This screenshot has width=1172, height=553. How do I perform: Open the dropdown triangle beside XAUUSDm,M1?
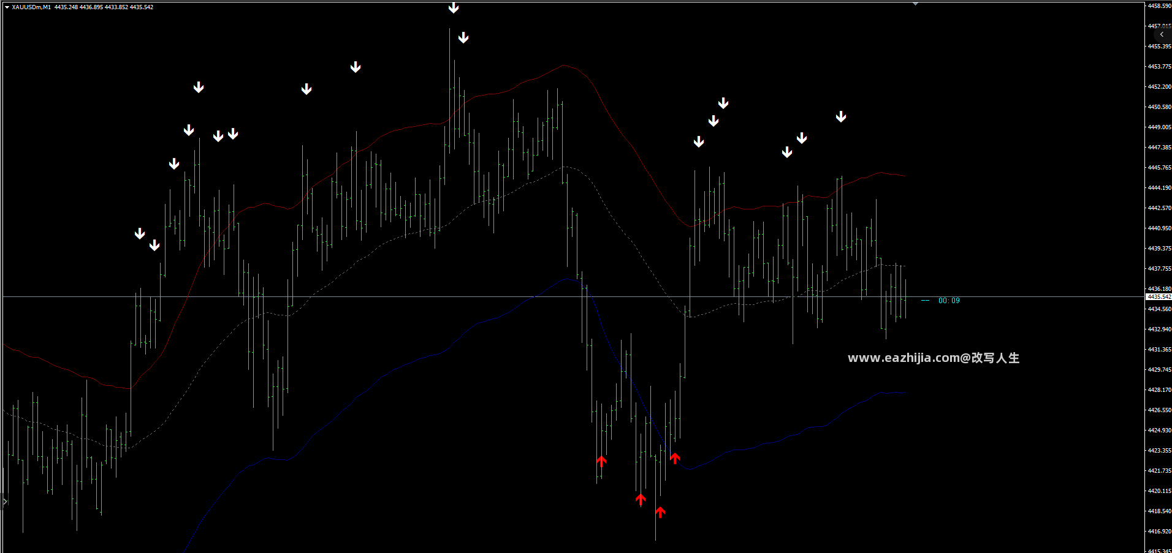[7, 7]
